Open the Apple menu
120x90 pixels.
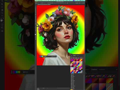[36, 0]
